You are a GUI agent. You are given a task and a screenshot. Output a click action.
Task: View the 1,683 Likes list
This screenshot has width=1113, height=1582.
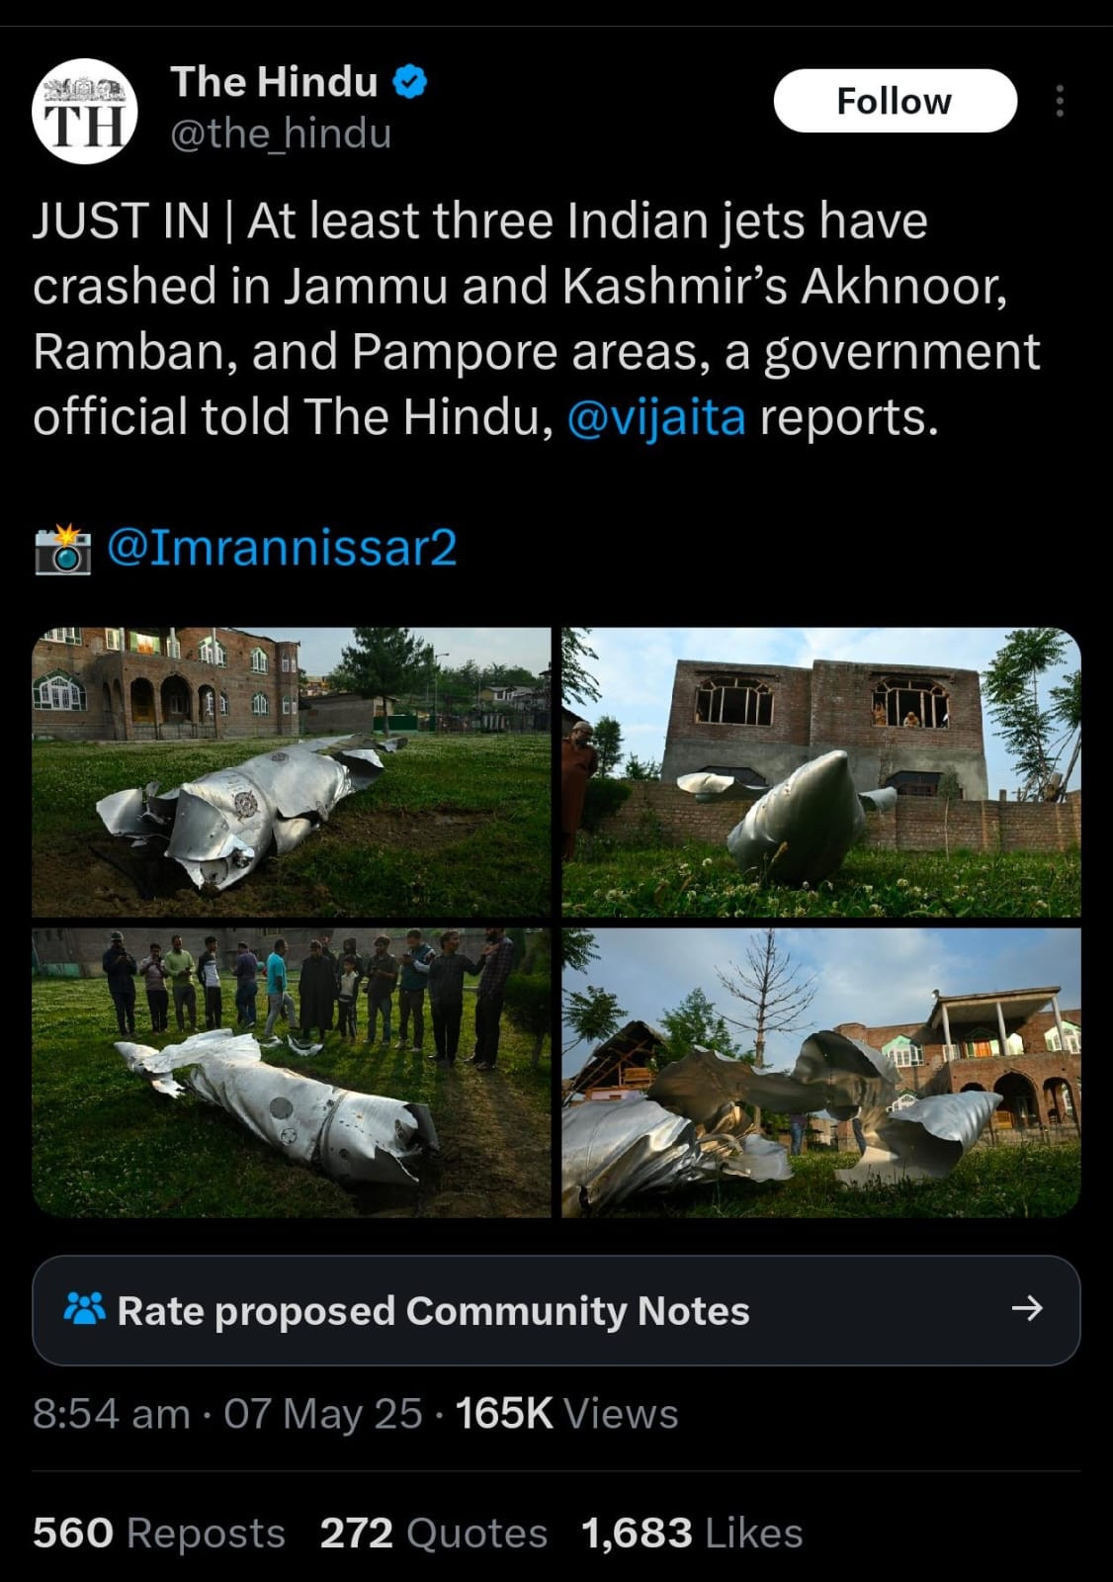(692, 1534)
